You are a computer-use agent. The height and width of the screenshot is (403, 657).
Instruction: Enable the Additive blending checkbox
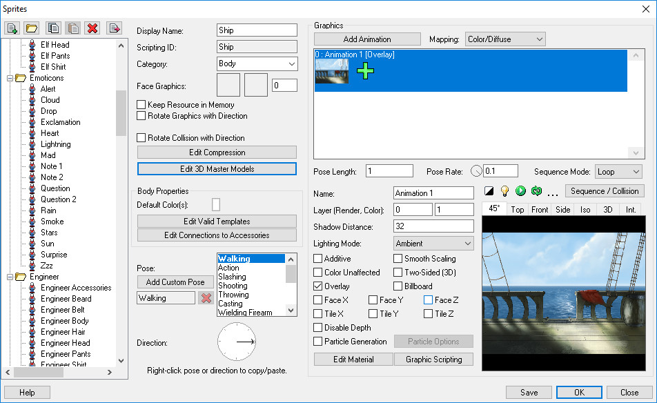tap(319, 258)
